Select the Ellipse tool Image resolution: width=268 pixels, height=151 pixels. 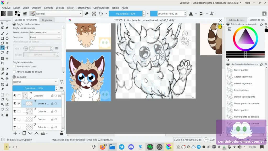tap(7, 38)
